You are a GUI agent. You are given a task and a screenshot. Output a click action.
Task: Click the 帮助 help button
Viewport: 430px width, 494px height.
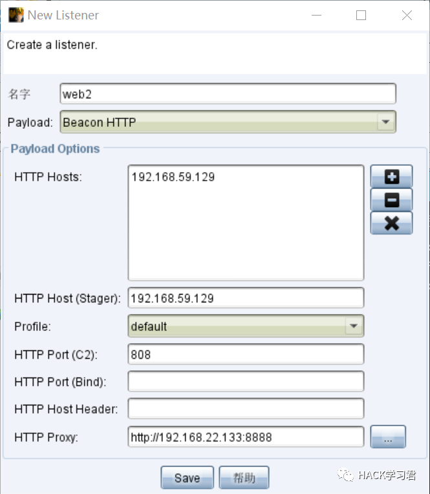tap(244, 478)
